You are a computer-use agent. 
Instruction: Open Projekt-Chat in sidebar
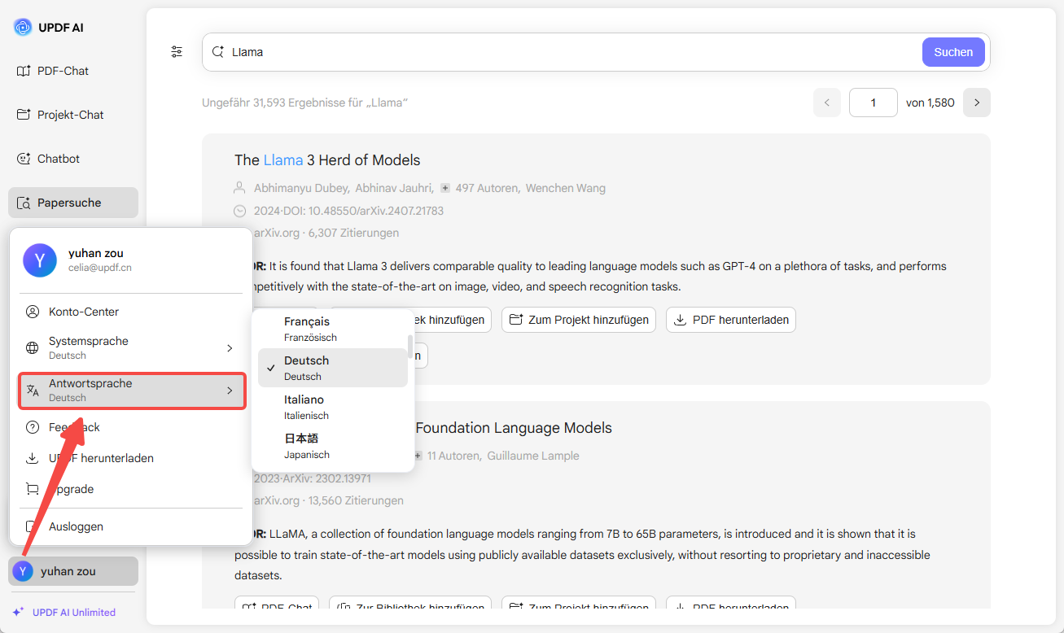click(x=73, y=115)
